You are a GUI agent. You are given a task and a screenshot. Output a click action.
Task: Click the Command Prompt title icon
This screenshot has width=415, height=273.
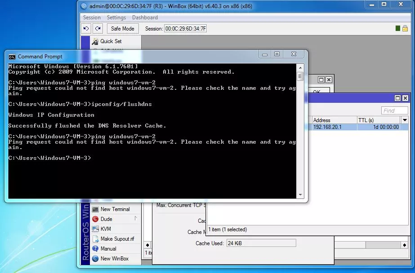pyautogui.click(x=12, y=57)
